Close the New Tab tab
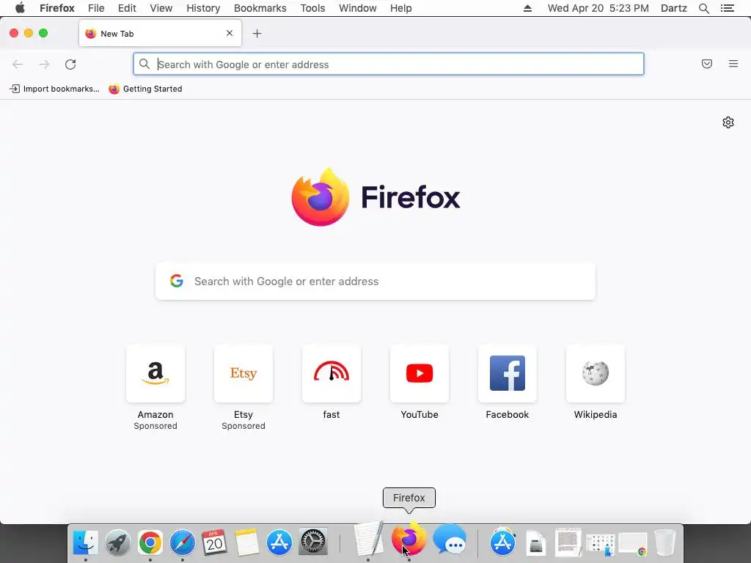 (x=230, y=33)
